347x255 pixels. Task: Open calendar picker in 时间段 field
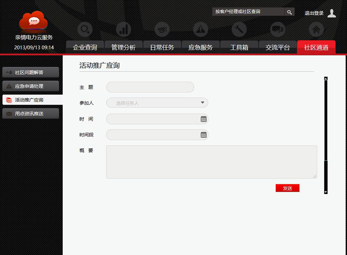(204, 135)
